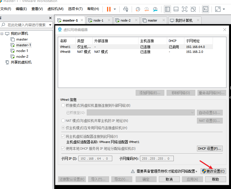Take a snapshot with the clock-plus icon
The height and width of the screenshot is (189, 231).
[x=138, y=9]
